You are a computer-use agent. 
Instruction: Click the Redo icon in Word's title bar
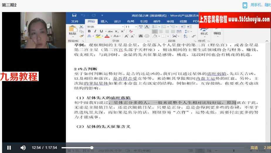pos(94,15)
